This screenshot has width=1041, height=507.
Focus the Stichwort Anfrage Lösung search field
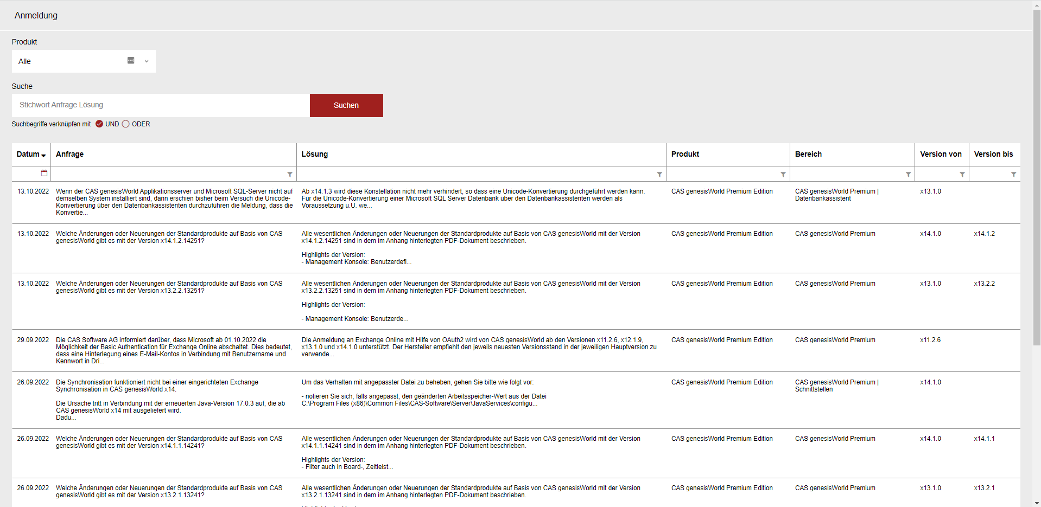(161, 105)
